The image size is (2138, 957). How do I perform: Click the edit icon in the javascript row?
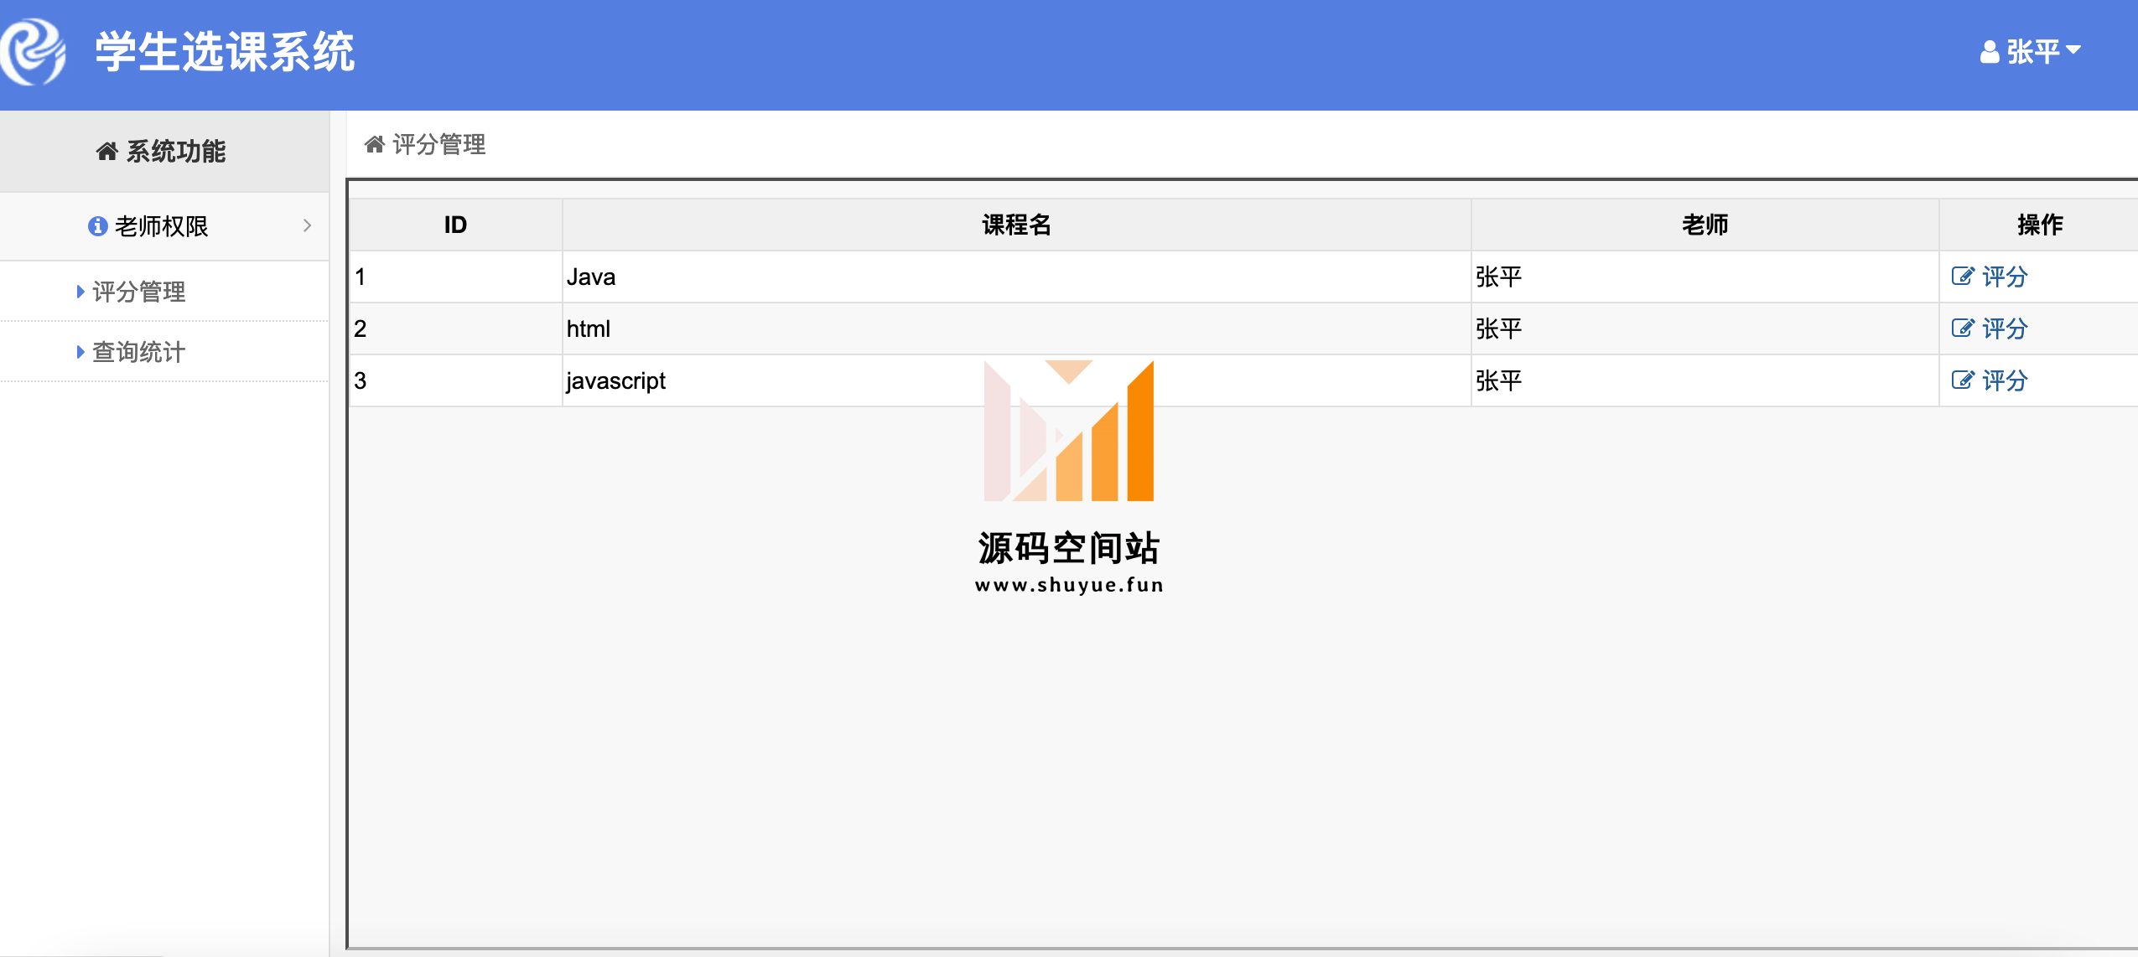tap(1963, 380)
